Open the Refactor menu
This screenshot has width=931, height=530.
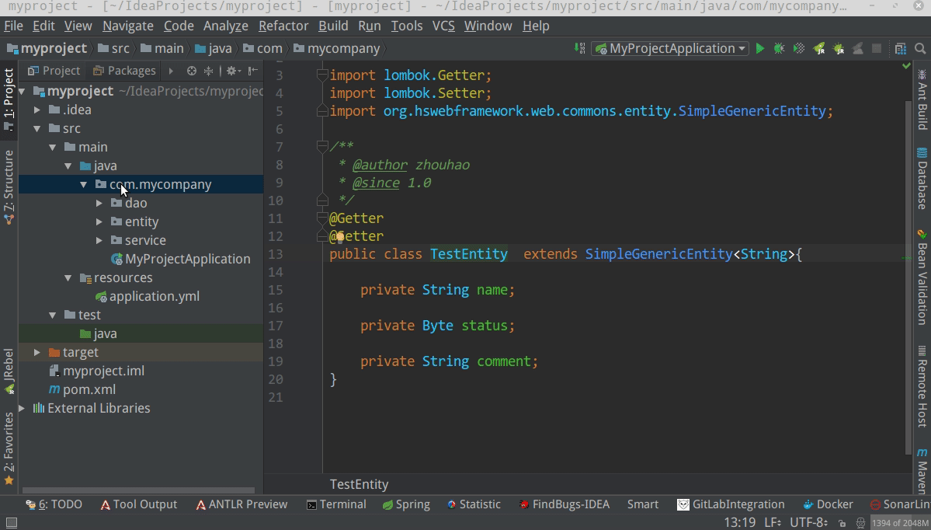point(283,26)
